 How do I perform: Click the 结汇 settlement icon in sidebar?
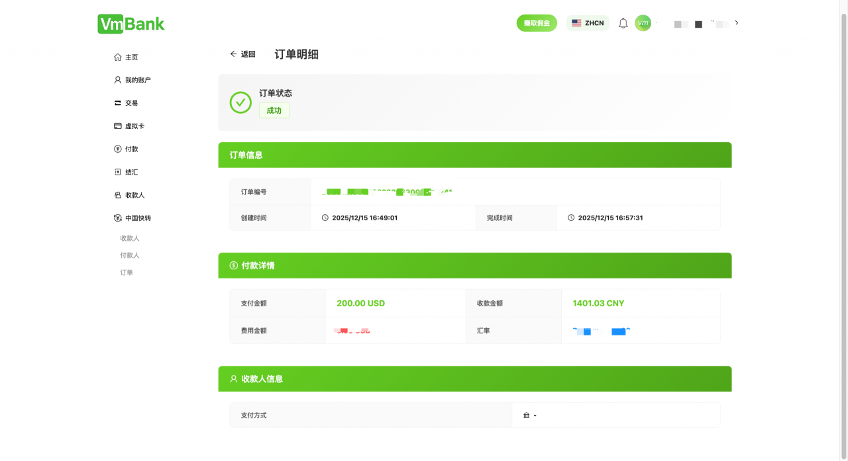(117, 172)
